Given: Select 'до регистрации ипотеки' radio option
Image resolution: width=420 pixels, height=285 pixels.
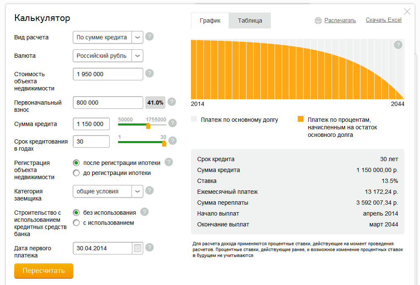Looking at the screenshot, I should (x=76, y=173).
